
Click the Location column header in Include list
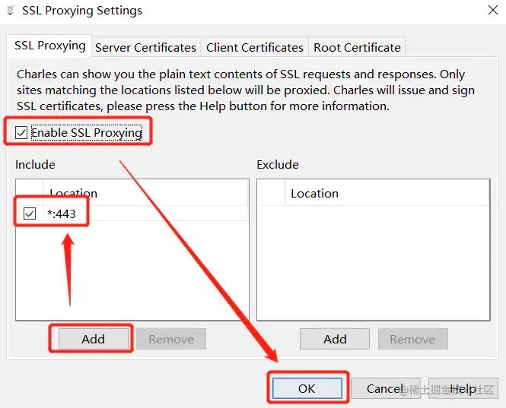(x=145, y=193)
